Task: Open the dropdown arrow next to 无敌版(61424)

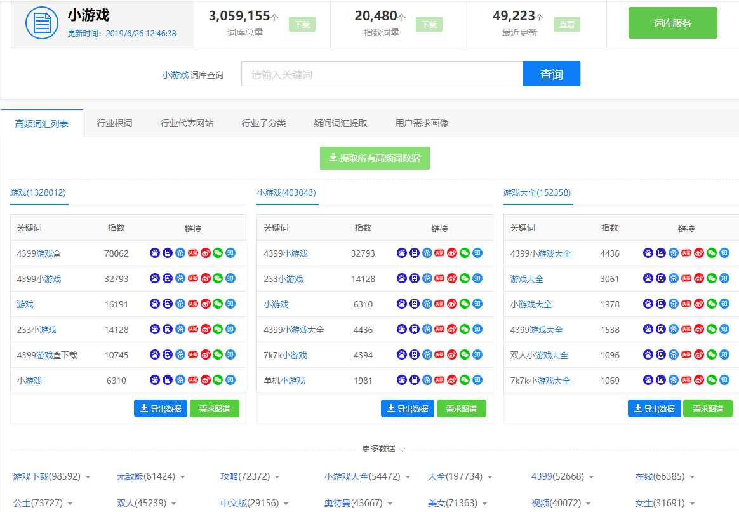Action: [182, 477]
